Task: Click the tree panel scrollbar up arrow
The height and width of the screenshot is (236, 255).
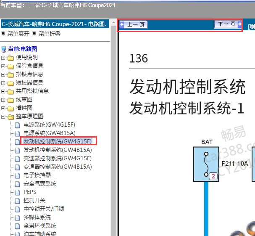Action: 114,22
